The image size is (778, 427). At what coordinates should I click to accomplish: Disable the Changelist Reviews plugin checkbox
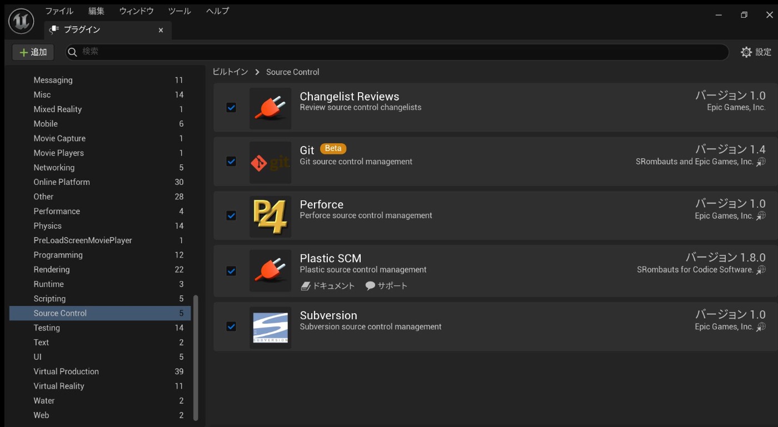pyautogui.click(x=231, y=108)
